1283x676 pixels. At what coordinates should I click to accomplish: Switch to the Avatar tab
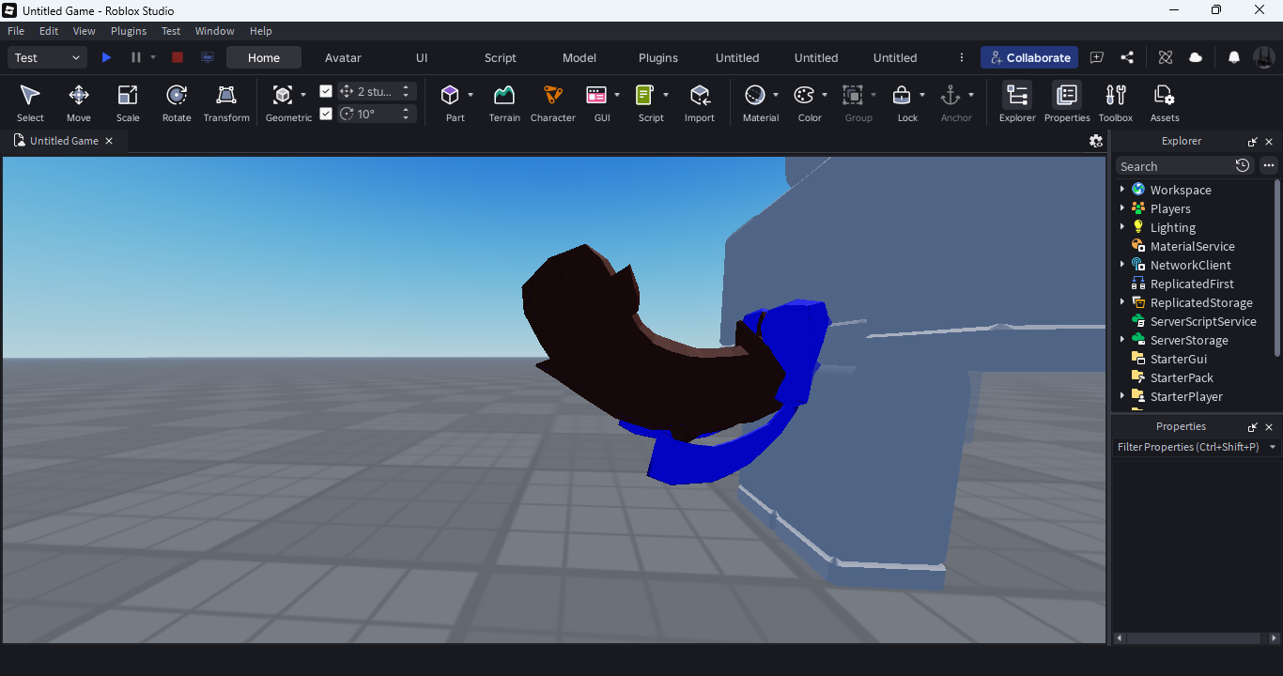pos(343,57)
